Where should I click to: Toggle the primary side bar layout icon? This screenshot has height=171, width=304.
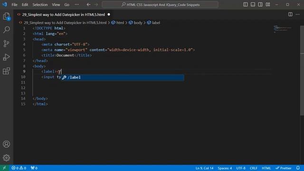(246, 4)
